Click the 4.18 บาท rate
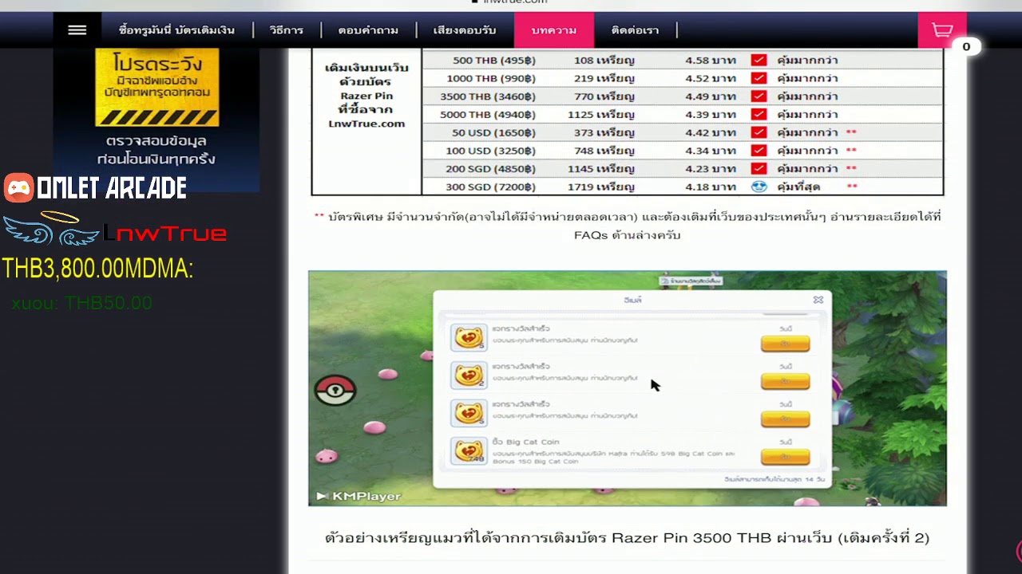1022x574 pixels. [x=711, y=187]
